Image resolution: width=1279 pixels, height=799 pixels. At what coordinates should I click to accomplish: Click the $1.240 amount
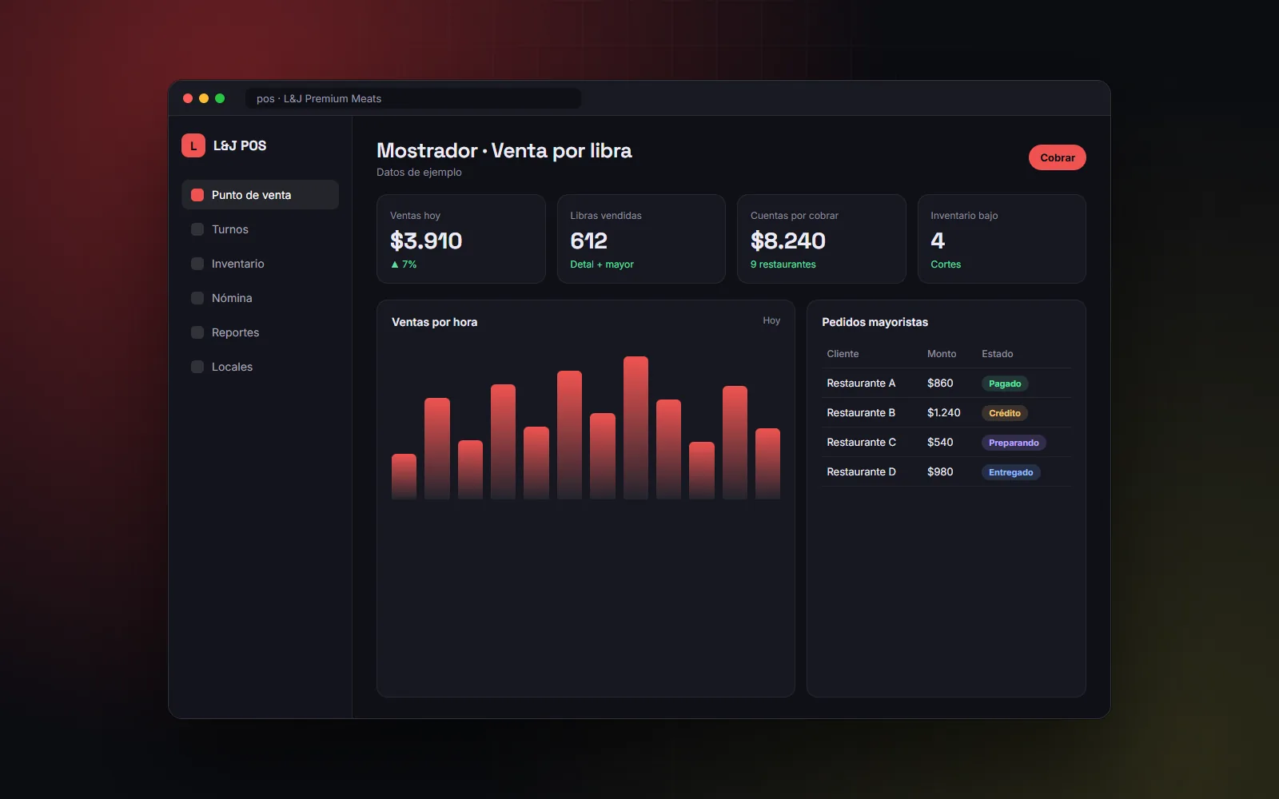pyautogui.click(x=944, y=413)
